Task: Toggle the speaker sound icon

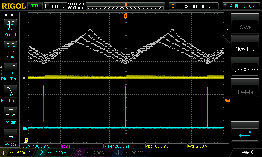Action: (x=253, y=152)
